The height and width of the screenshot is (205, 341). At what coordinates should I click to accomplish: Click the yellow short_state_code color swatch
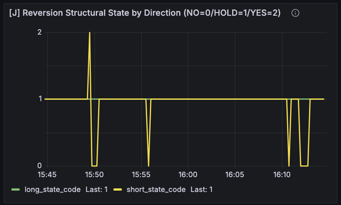point(118,189)
